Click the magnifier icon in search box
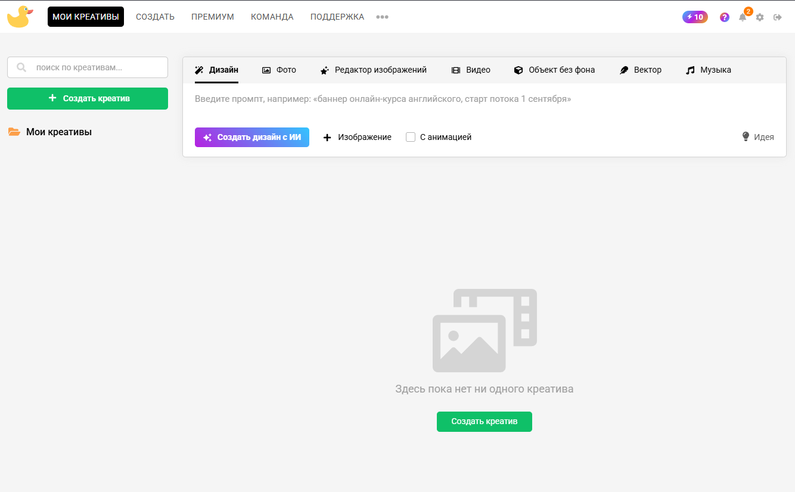Viewport: 795px width, 492px height. (21, 67)
